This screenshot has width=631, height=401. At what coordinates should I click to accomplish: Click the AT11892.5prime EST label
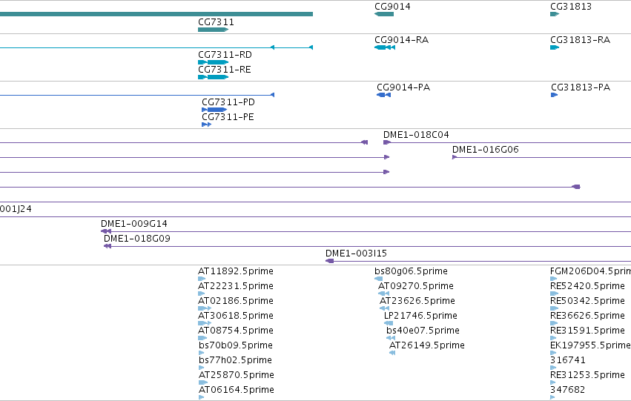[x=236, y=271]
